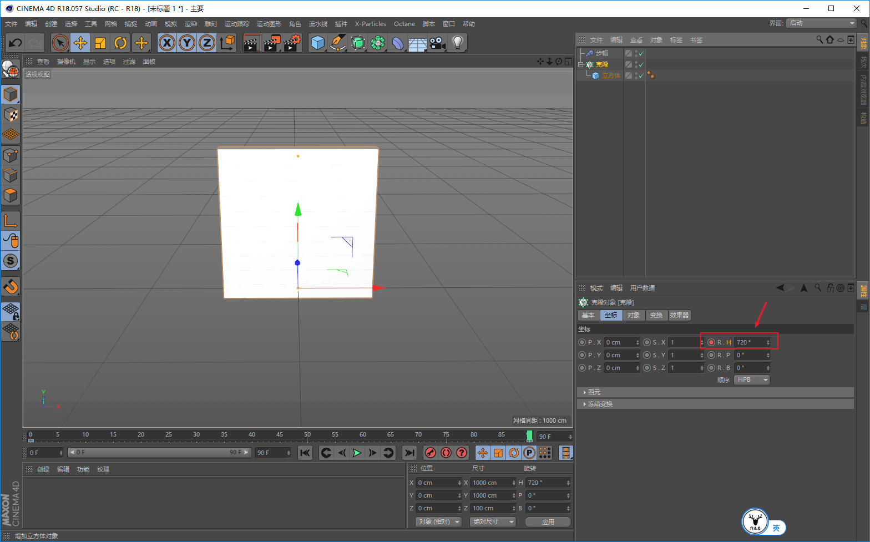870x542 pixels.
Task: Toggle autokeying button
Action: (446, 453)
